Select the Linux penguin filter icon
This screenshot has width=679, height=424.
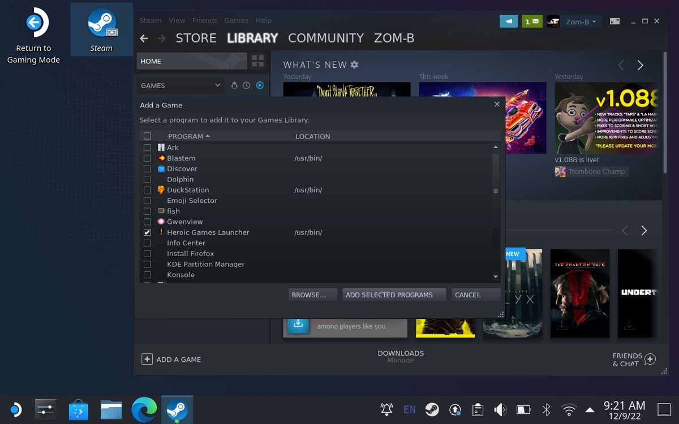point(234,85)
